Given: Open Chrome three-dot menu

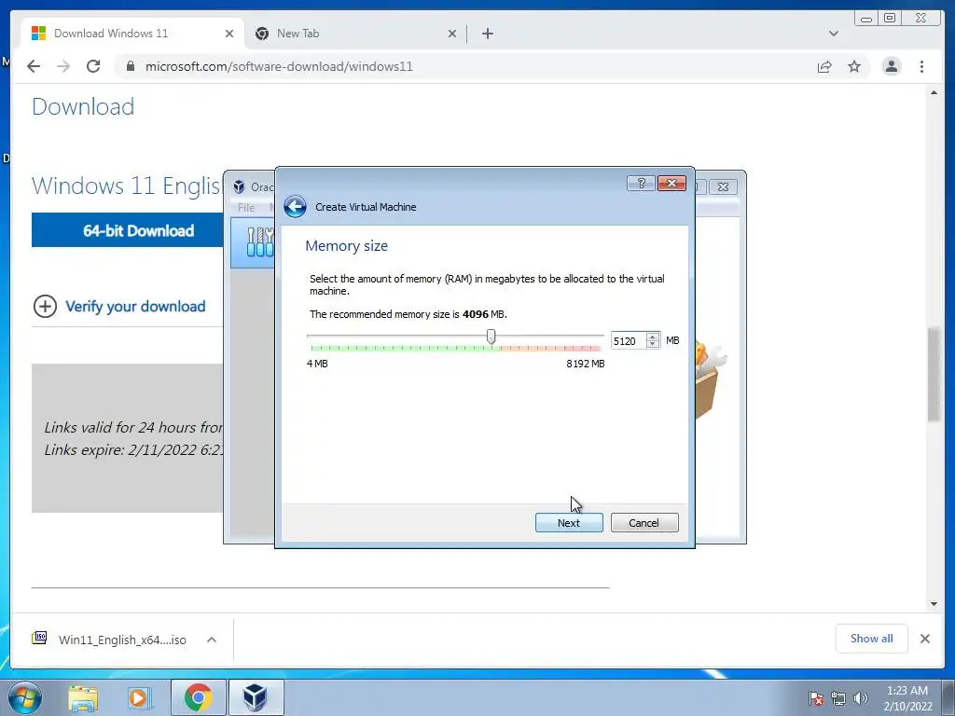Looking at the screenshot, I should click(922, 66).
